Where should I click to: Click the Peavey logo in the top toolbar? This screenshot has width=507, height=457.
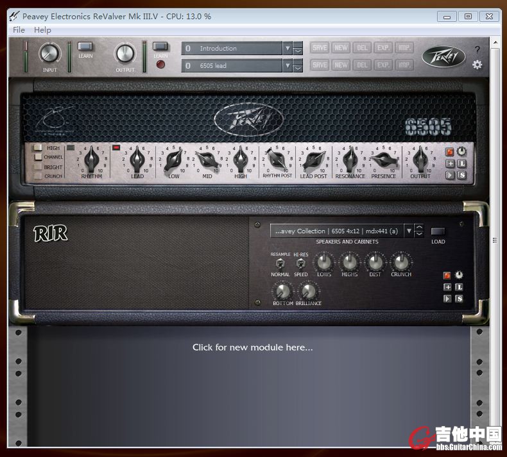tap(443, 57)
